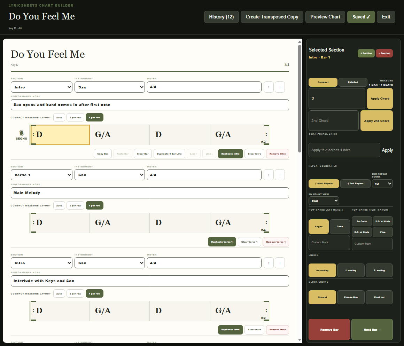Open My Count View dropdown
404x346 pixels.
pyautogui.click(x=324, y=201)
